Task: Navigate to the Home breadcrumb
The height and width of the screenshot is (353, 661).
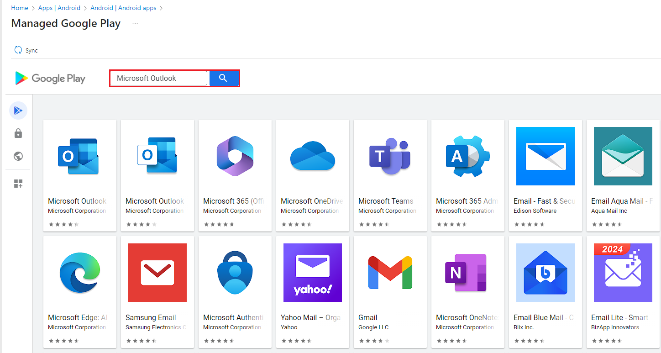Action: pos(20,8)
